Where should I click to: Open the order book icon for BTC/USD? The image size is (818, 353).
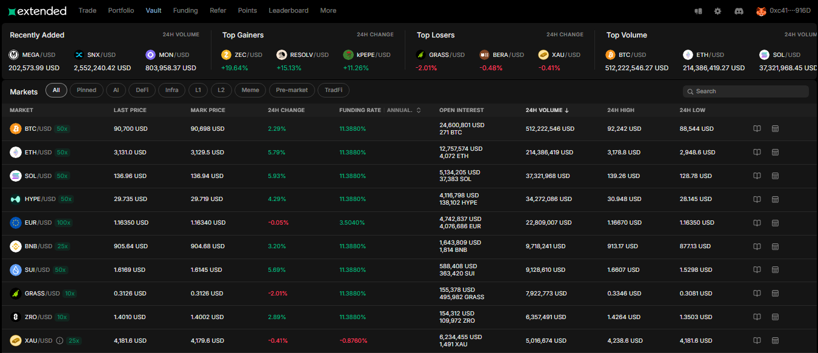tap(756, 128)
